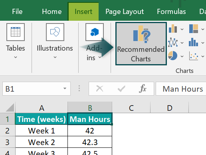Click the Cancel X in formula bar
This screenshot has height=155, width=206.
pyautogui.click(x=99, y=88)
